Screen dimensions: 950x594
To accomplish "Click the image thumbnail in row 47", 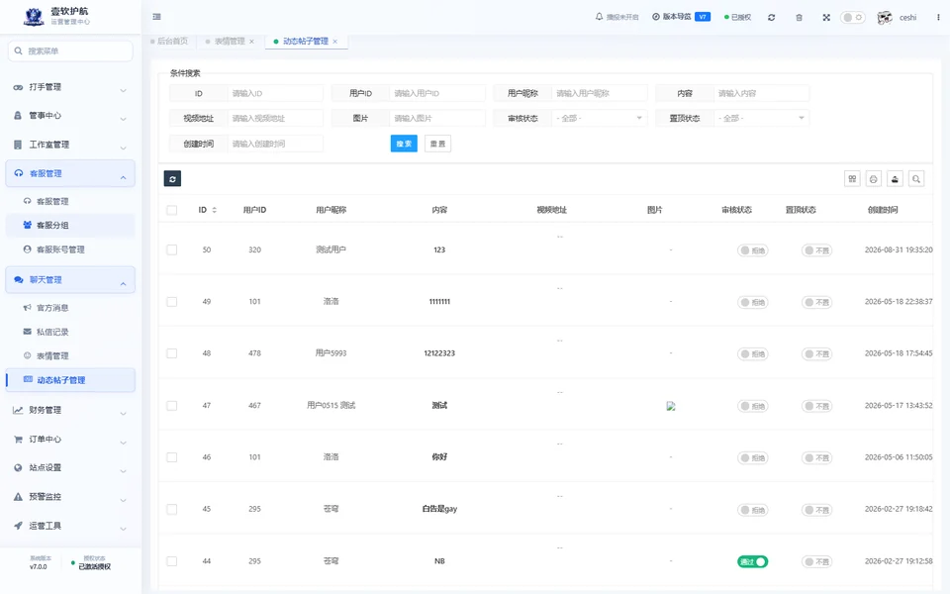I will pos(671,406).
